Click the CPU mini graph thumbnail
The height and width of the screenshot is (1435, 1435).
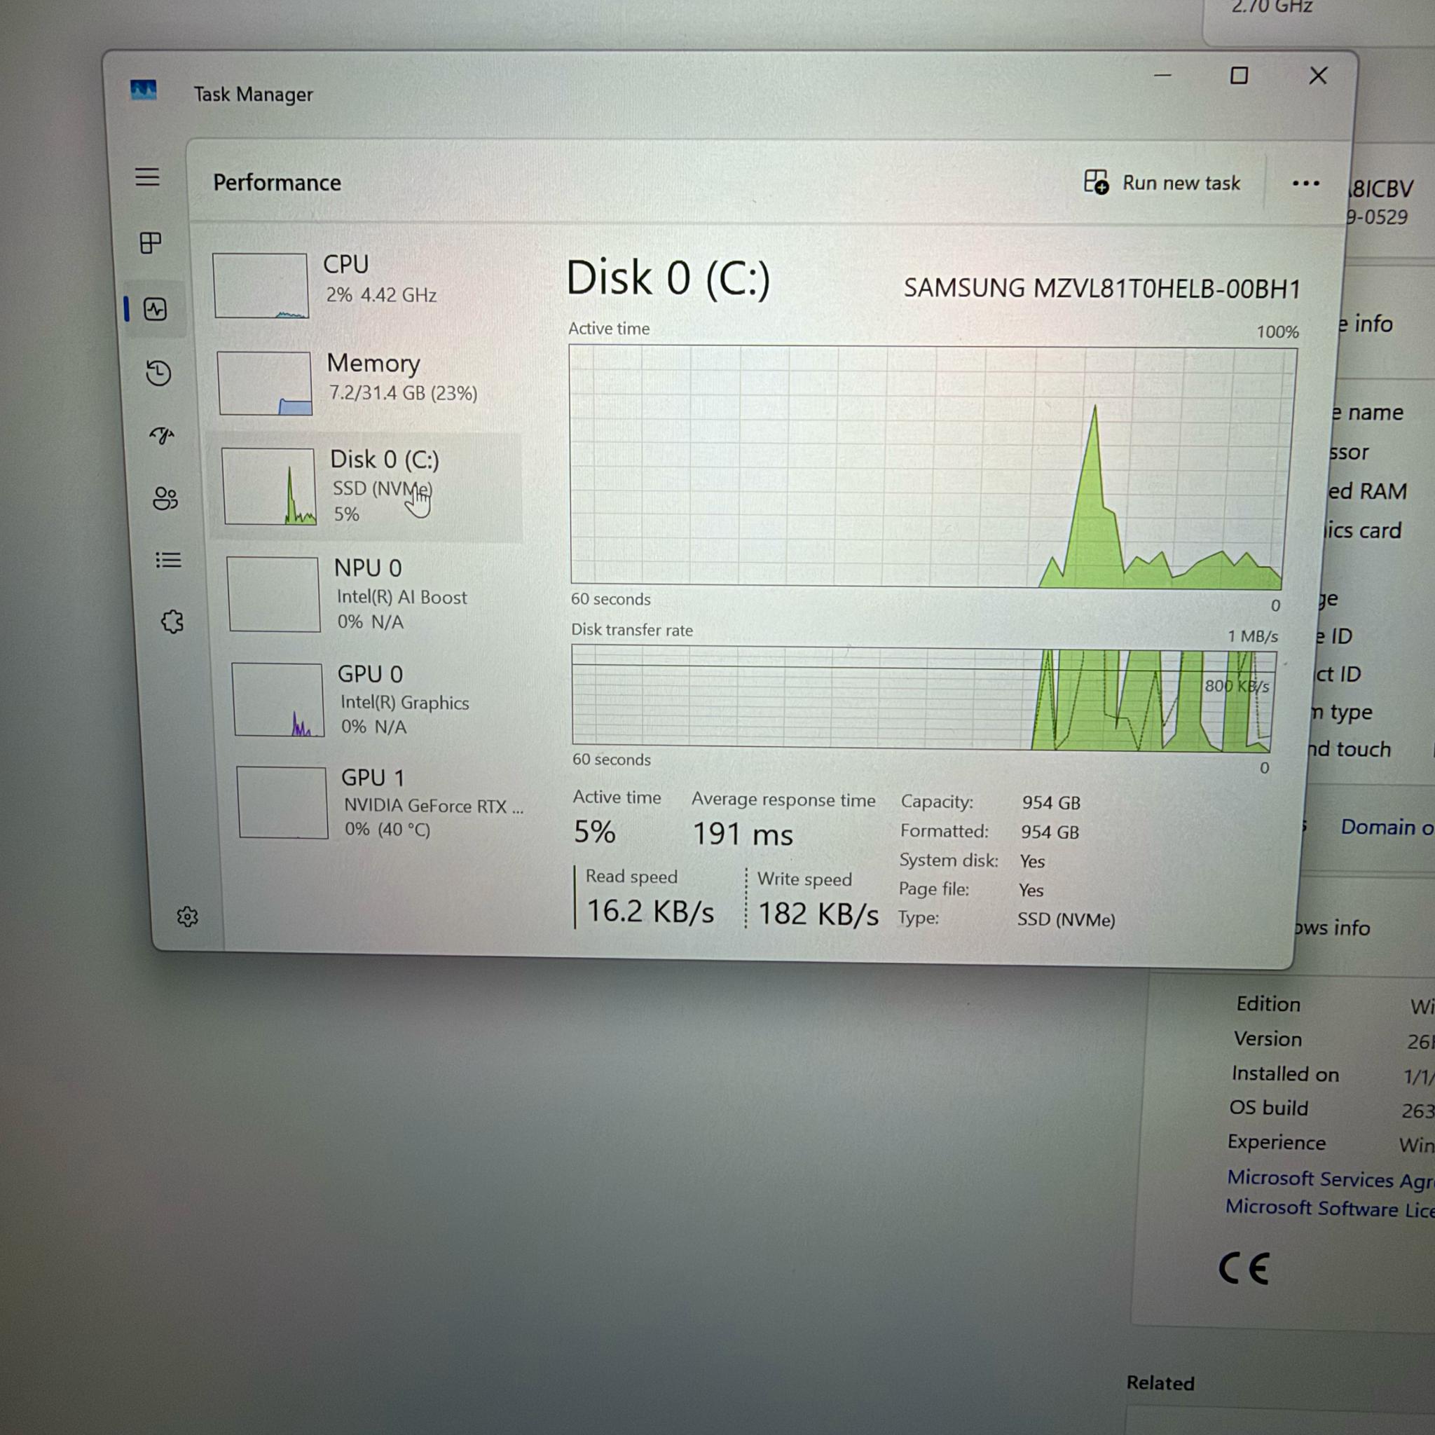261,286
